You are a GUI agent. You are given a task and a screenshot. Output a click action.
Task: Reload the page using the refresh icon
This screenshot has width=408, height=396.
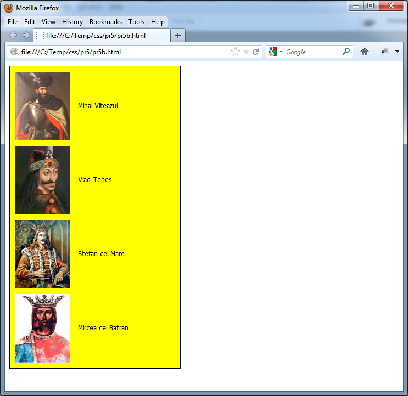tap(256, 52)
